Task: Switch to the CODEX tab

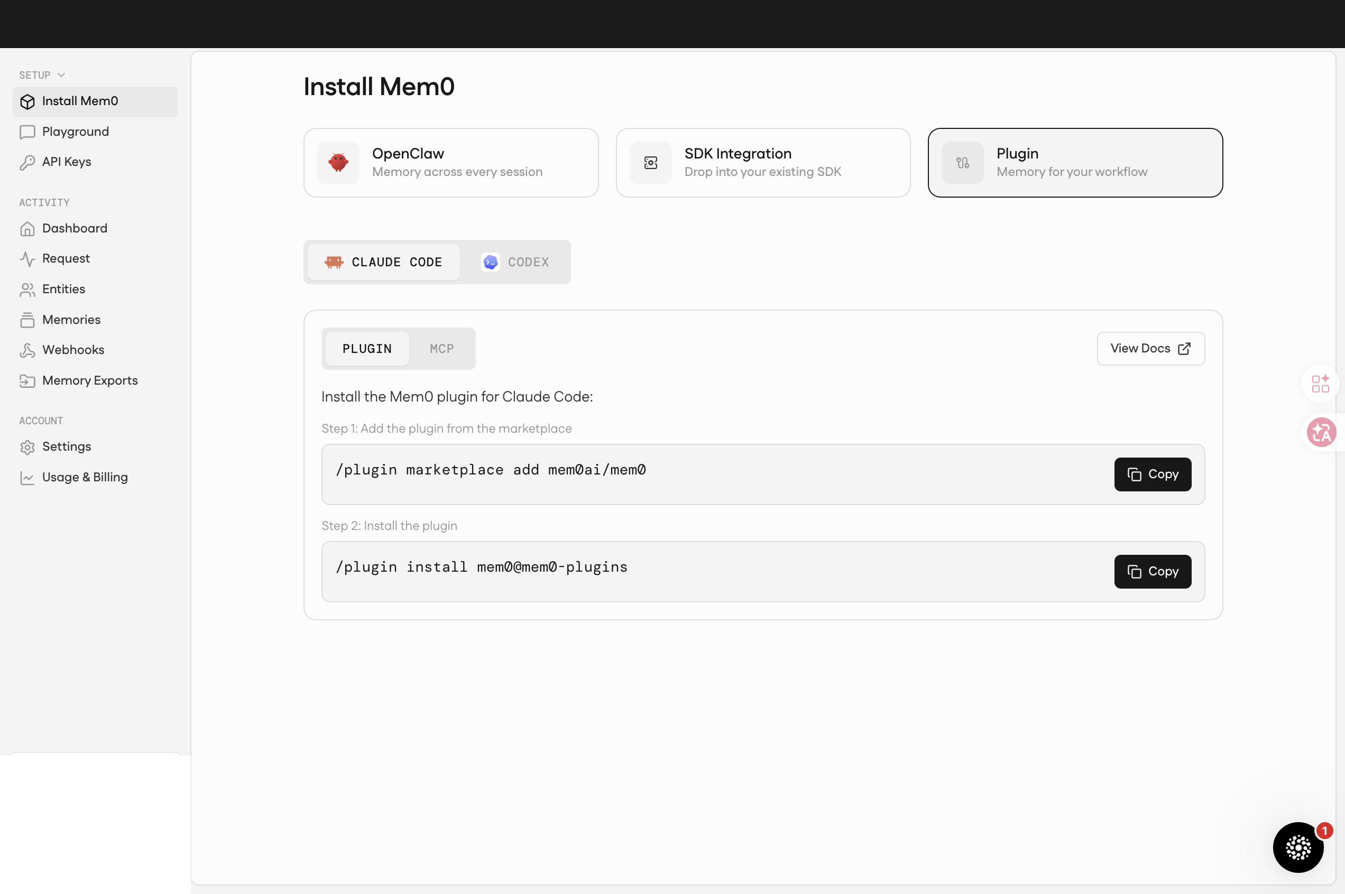Action: coord(515,262)
